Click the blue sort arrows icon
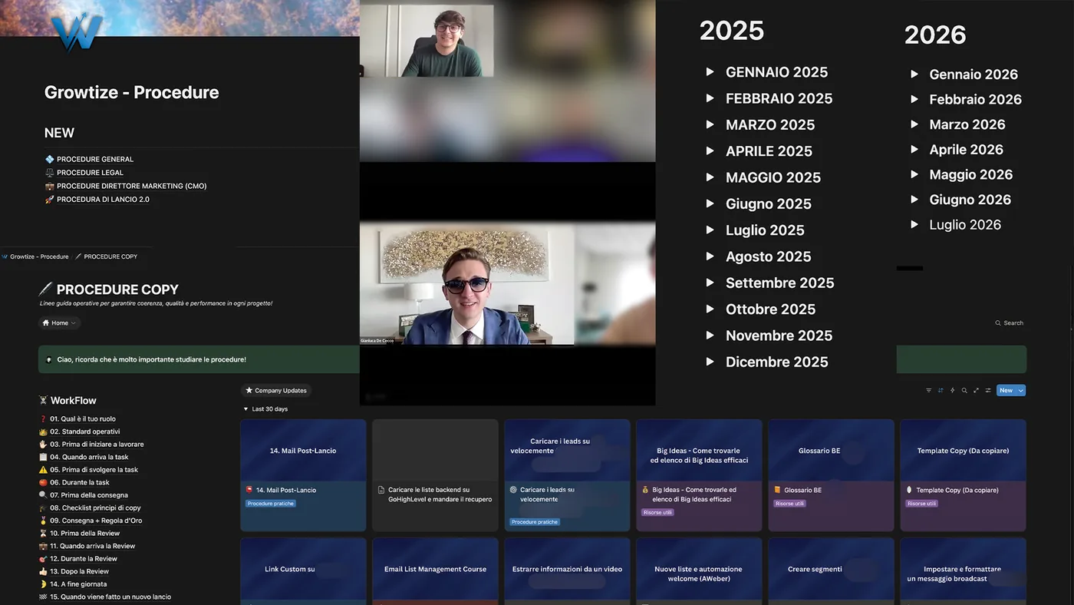 [941, 391]
